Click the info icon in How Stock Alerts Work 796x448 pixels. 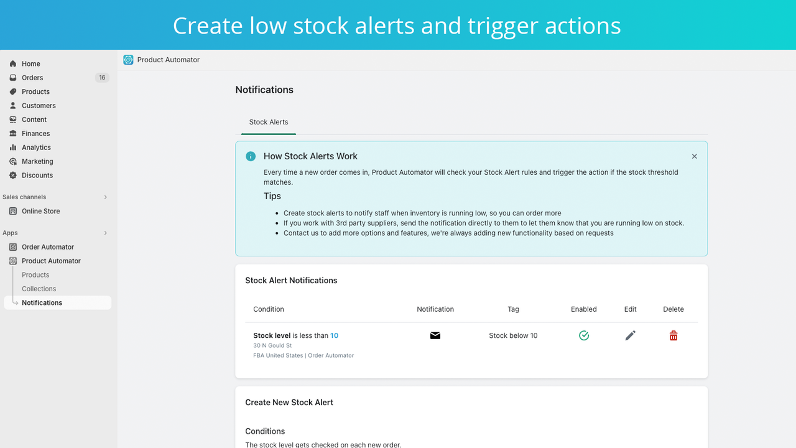[x=251, y=156]
